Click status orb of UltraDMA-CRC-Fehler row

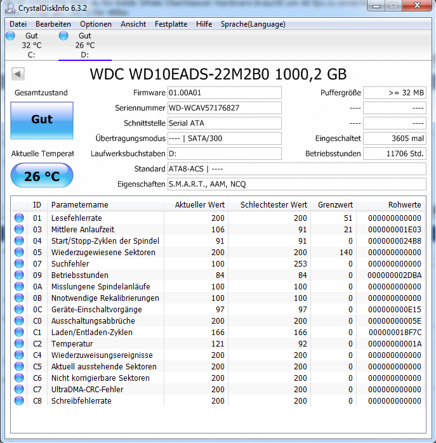tap(19, 389)
